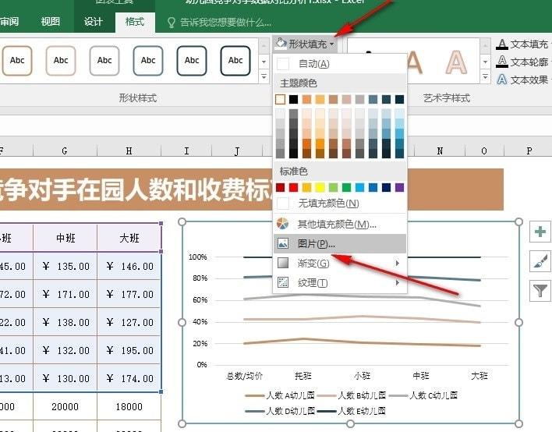Image resolution: width=552 pixels, height=432 pixels.
Task: Click the cell showing 20000
Action: (x=65, y=406)
